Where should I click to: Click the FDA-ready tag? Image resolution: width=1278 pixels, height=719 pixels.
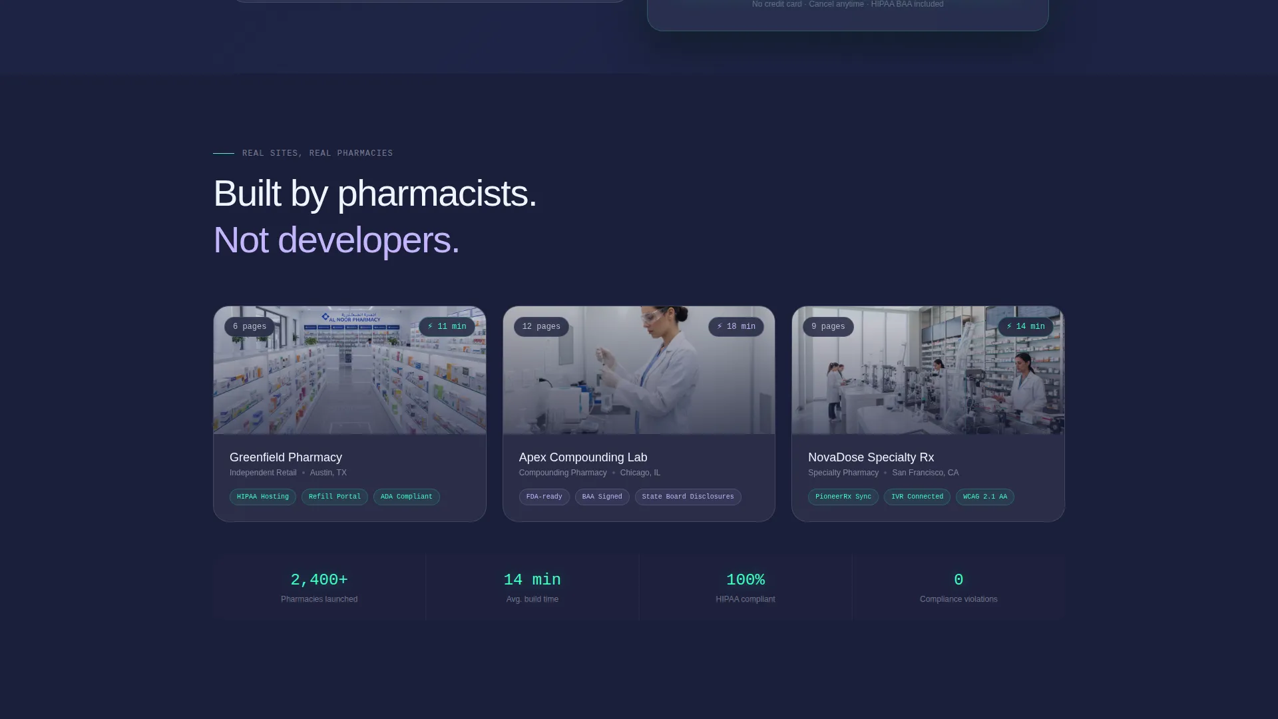[544, 497]
